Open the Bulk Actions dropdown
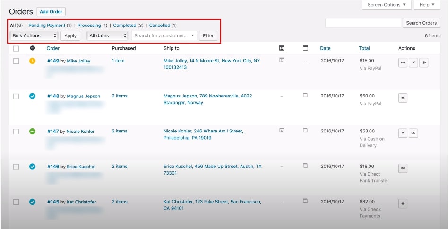 34,36
